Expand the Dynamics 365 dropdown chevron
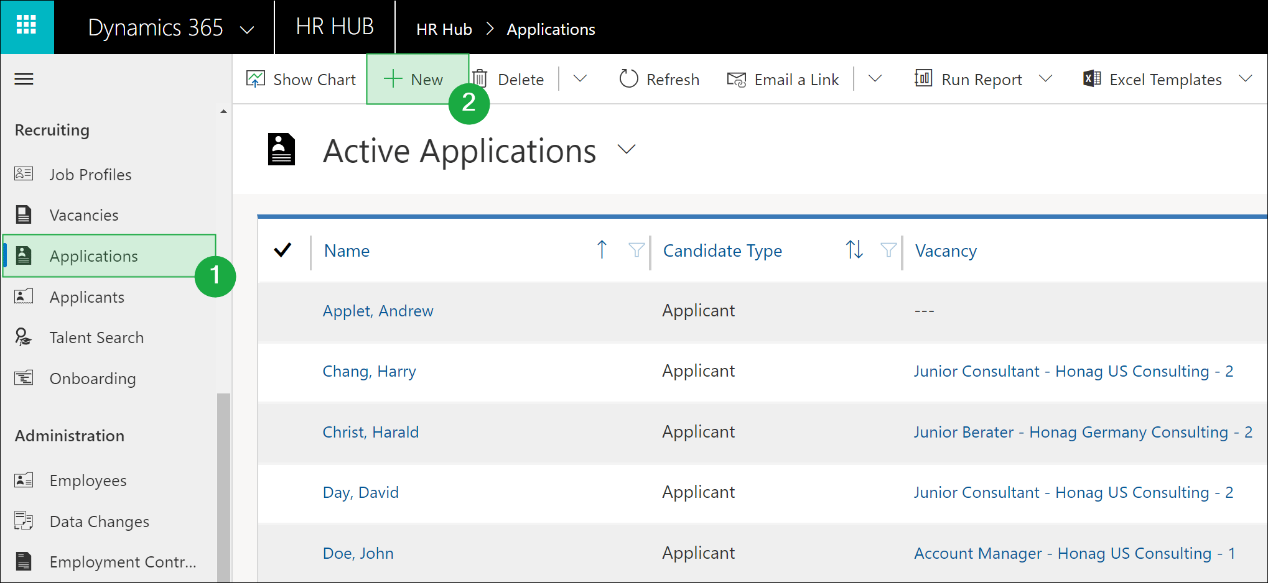 [247, 29]
